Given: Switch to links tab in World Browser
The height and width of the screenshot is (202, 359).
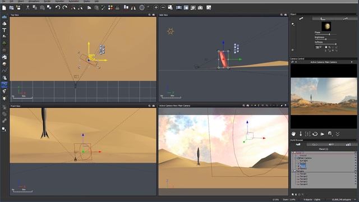Looking at the screenshot, I should coord(332,145).
